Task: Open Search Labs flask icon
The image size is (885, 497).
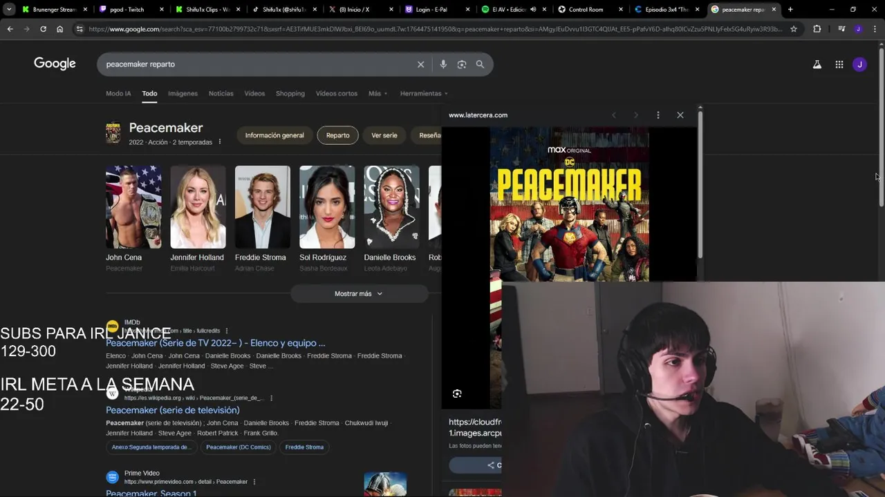Action: [x=817, y=64]
